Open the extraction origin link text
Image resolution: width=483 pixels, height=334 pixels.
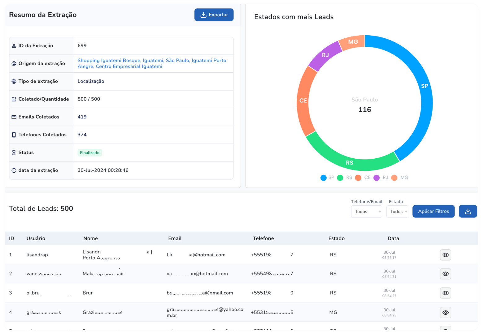click(x=152, y=63)
